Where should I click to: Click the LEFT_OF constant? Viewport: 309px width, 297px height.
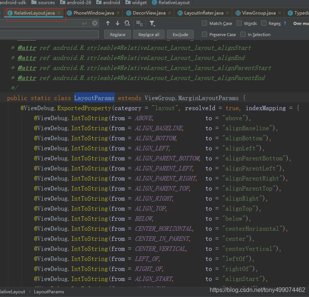(x=147, y=259)
